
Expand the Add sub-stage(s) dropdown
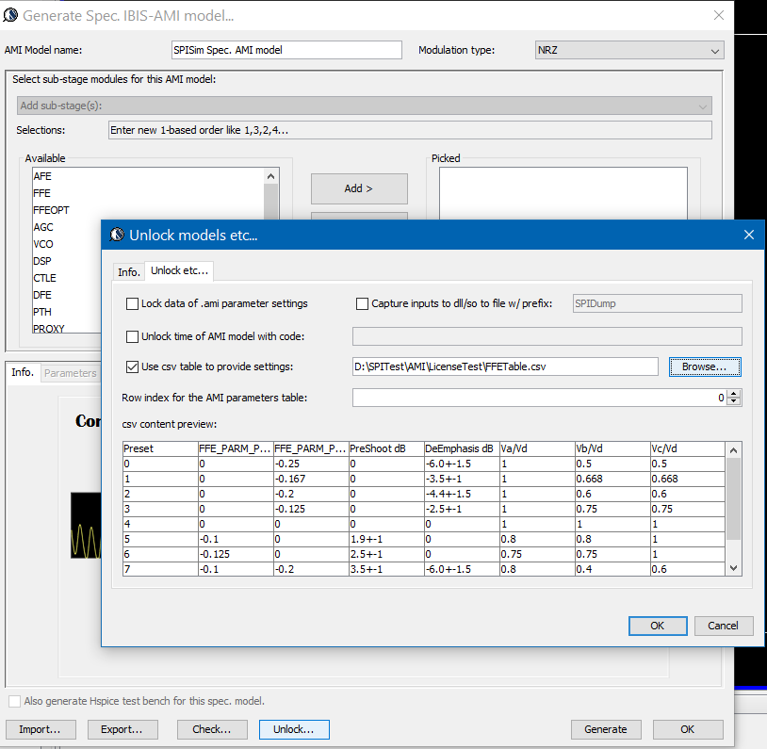364,106
